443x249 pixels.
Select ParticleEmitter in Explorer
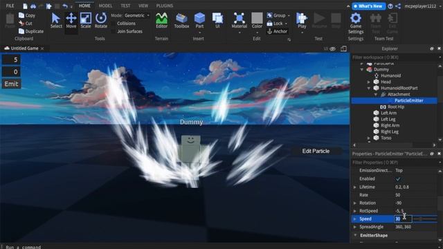click(408, 100)
